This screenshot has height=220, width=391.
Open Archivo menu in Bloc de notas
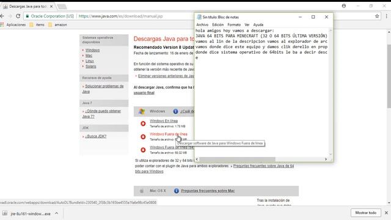tap(202, 24)
